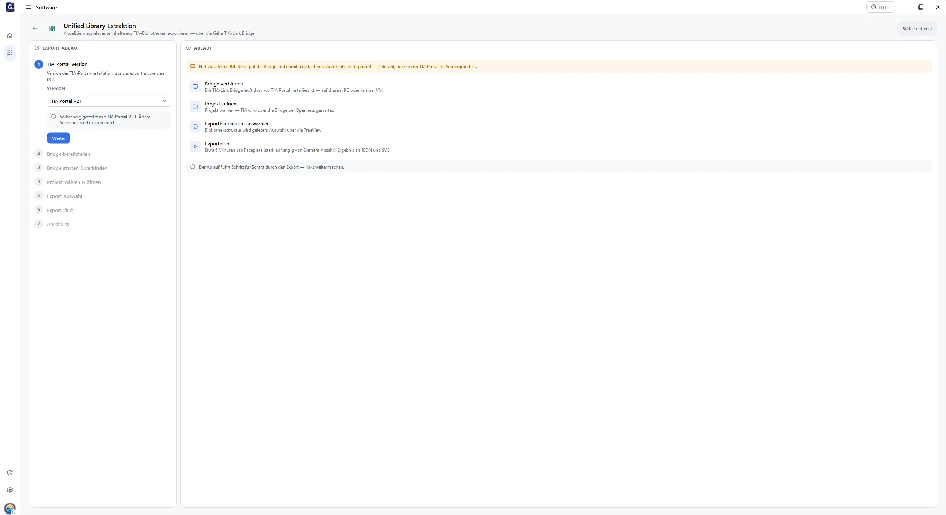Viewport: 946px width, 515px height.
Task: Click the Weiter button
Action: pos(58,138)
